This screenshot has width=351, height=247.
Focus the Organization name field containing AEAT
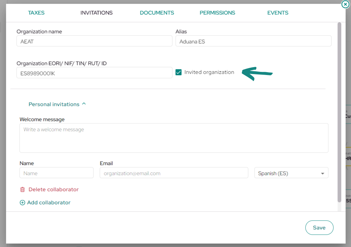click(95, 41)
